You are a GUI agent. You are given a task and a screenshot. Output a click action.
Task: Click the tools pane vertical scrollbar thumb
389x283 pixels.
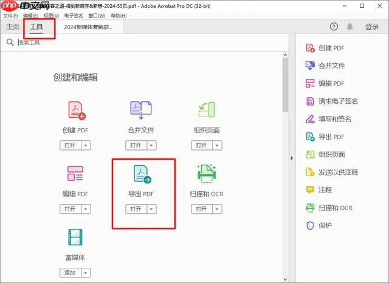(x=285, y=85)
